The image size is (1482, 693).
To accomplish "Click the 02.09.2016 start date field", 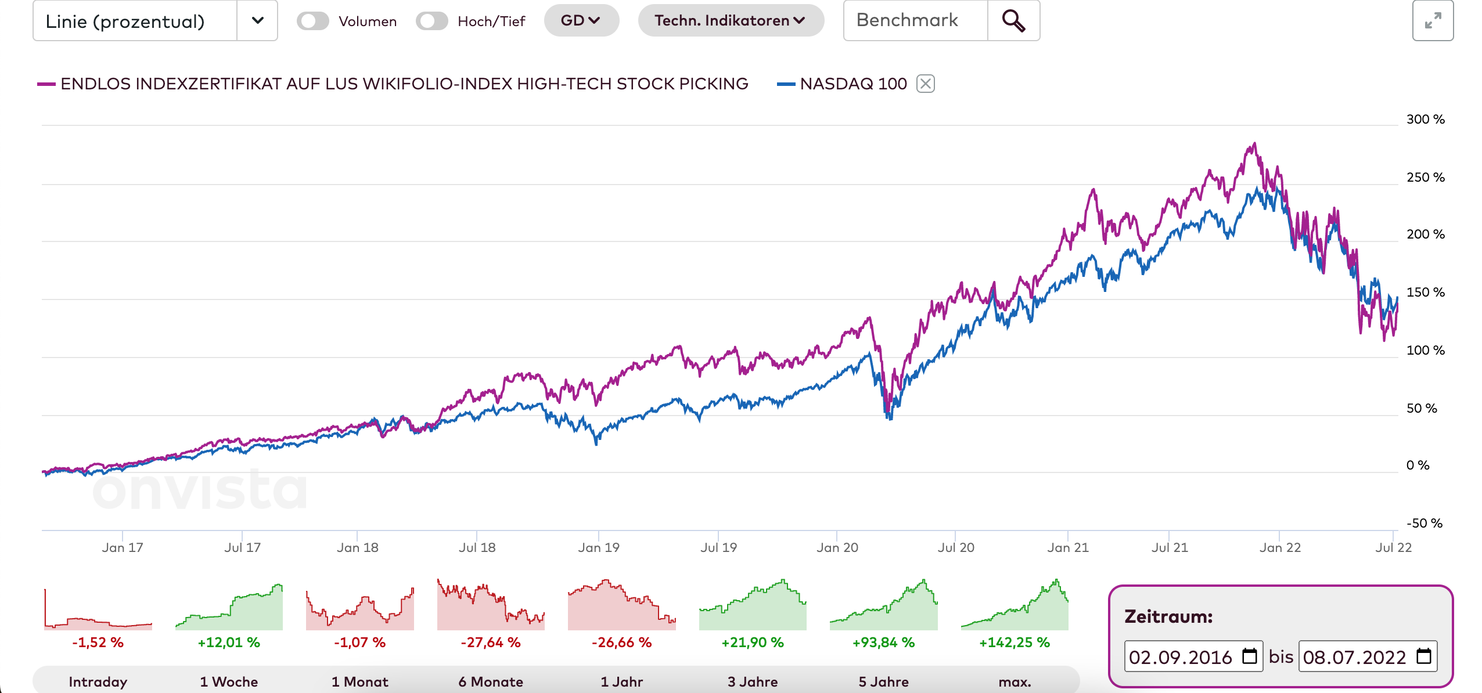I will point(1180,657).
